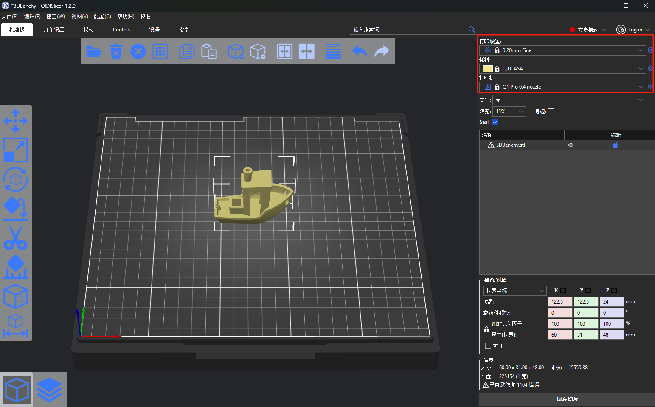Viewport: 655px width, 407px height.
Task: Click the yellow QIDI ASA color swatch
Action: point(487,69)
